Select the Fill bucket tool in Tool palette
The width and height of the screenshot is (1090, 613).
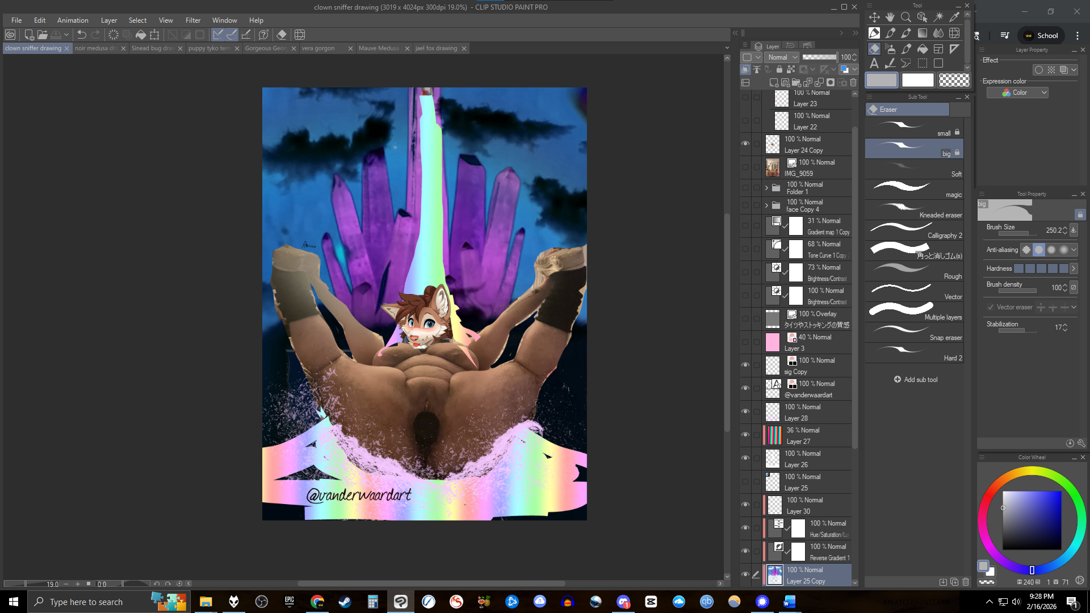[x=923, y=49]
